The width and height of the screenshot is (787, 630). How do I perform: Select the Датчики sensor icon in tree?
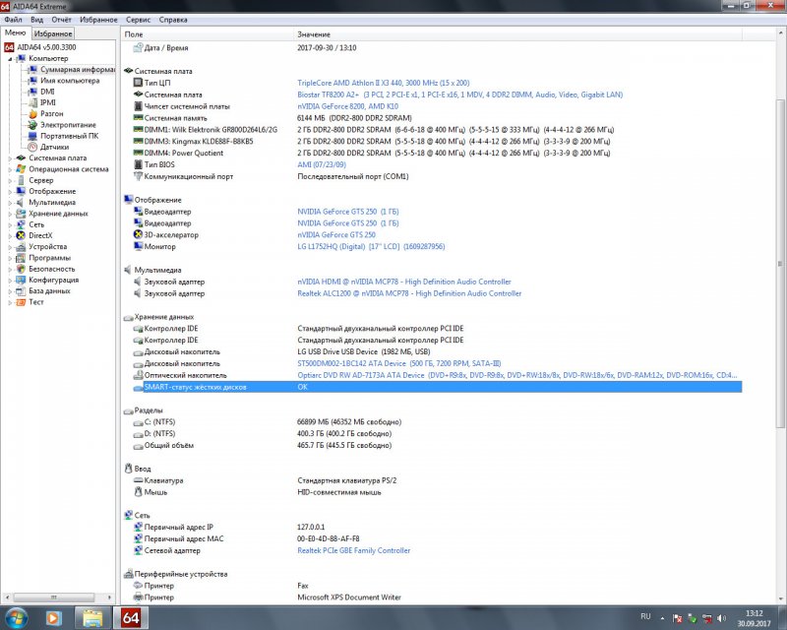32,147
